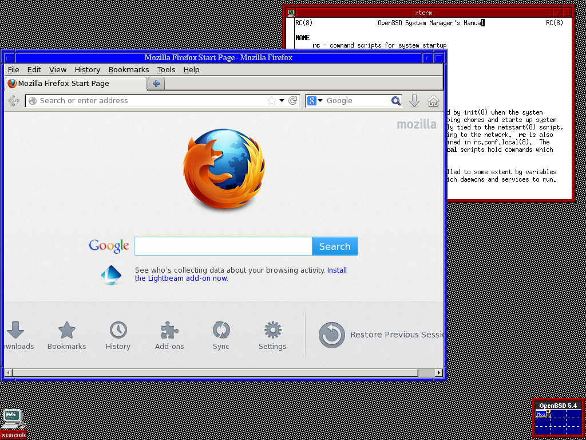Click the NAME heading in xterm
Screen dimensions: 586x440
point(302,38)
